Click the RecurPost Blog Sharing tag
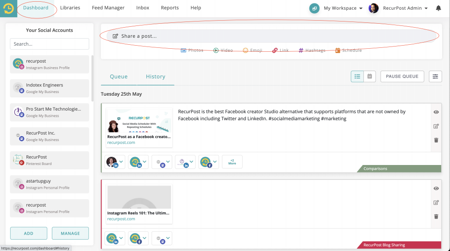 click(x=399, y=245)
